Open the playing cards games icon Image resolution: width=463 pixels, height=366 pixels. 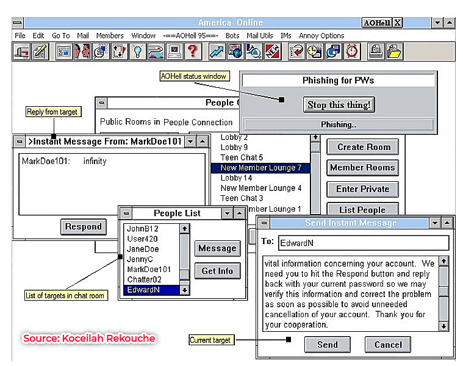(119, 51)
